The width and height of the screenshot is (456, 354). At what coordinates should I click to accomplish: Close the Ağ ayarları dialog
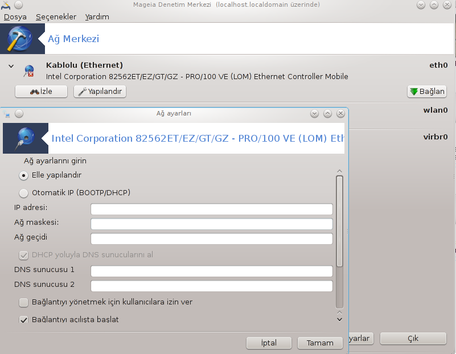coord(340,114)
